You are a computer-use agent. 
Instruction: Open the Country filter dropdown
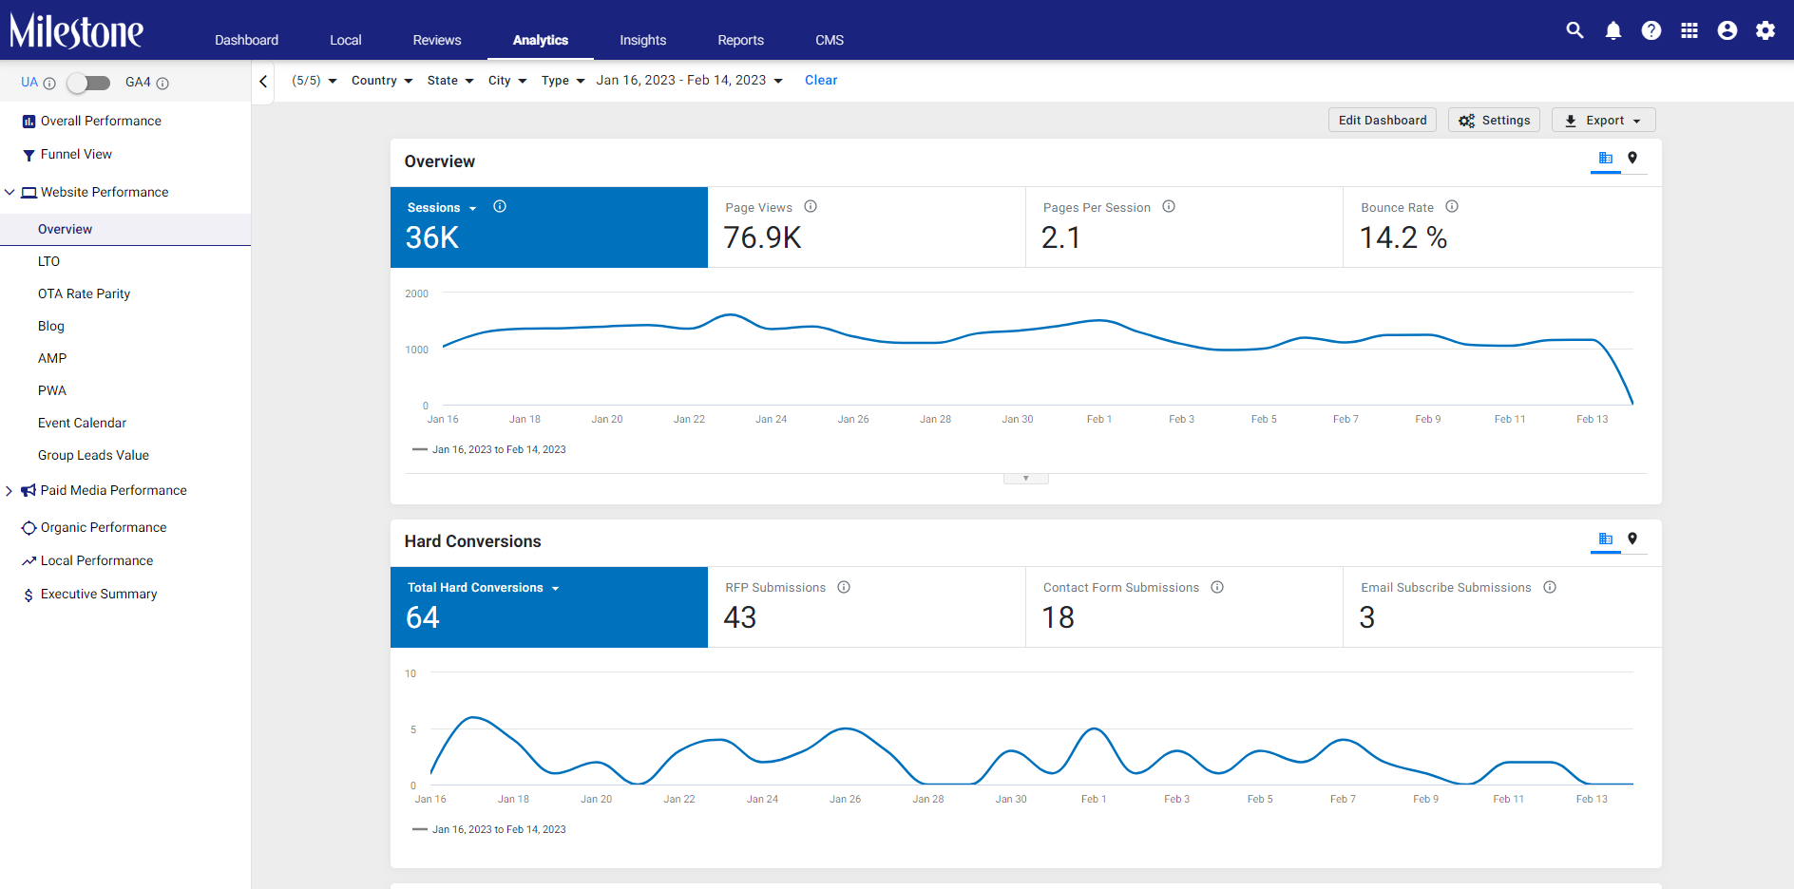[382, 81]
